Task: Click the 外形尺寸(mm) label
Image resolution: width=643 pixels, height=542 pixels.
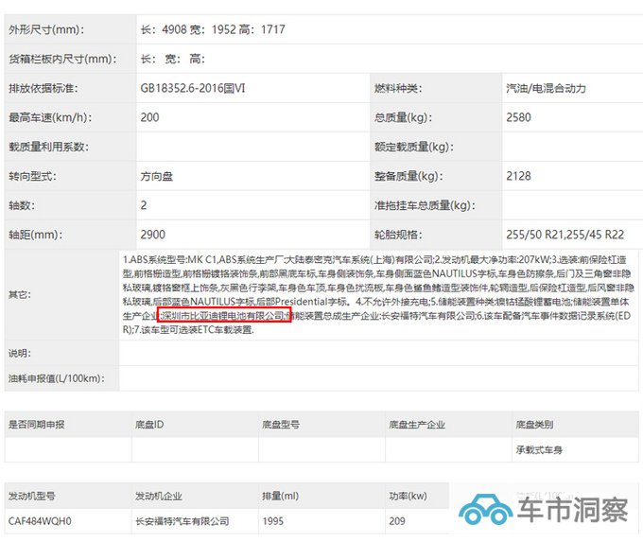Action: pyautogui.click(x=46, y=29)
